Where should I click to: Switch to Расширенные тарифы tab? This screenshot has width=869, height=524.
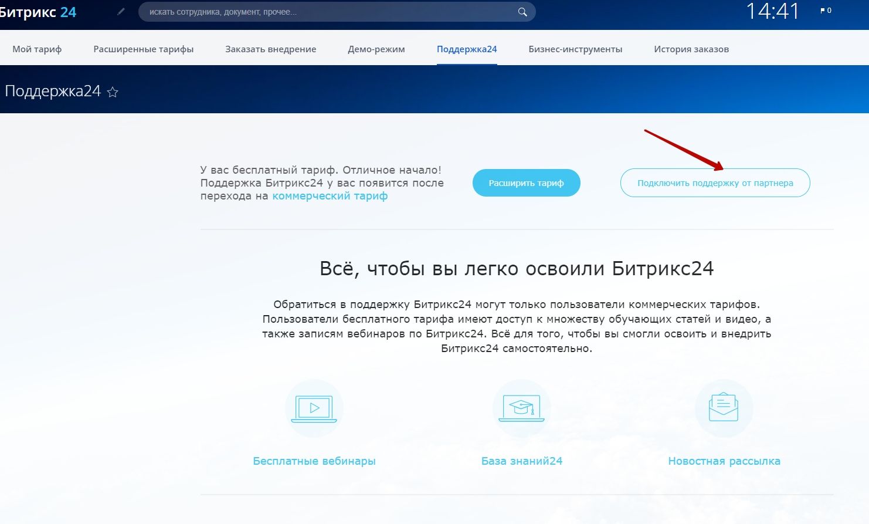144,49
